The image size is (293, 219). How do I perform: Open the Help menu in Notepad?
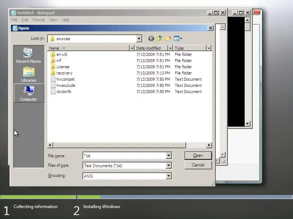point(66,20)
